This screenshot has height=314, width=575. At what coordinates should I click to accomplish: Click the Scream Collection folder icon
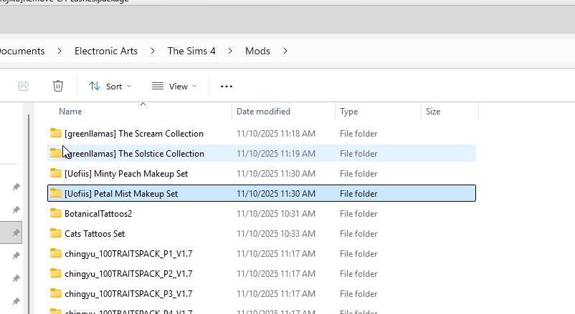tap(56, 134)
